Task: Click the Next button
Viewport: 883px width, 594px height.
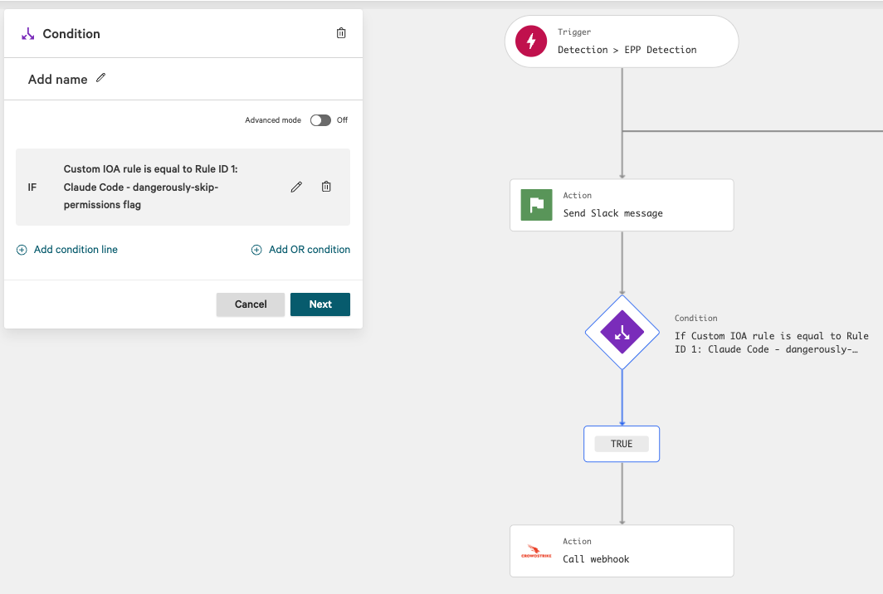Action: pyautogui.click(x=320, y=304)
